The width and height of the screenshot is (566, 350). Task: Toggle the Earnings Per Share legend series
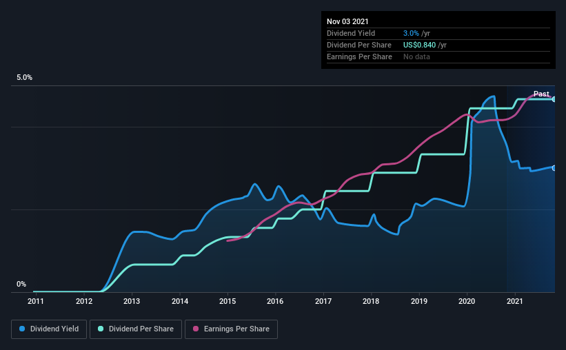(231, 329)
